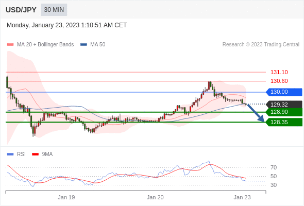The image size is (304, 206).
Task: Select the 130.00 pivot price tag
Action: coord(284,92)
